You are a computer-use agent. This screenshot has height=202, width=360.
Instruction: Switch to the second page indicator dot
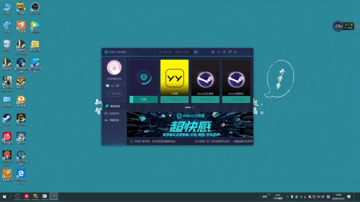[x=193, y=107]
